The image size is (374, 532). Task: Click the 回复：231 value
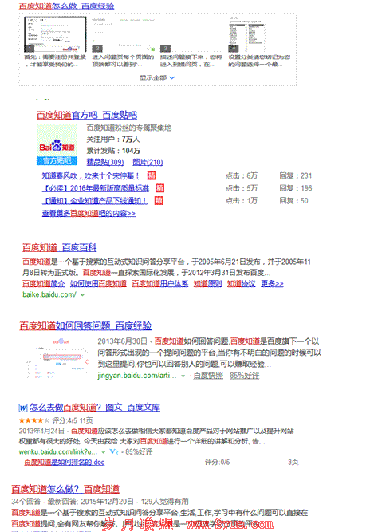click(x=296, y=175)
